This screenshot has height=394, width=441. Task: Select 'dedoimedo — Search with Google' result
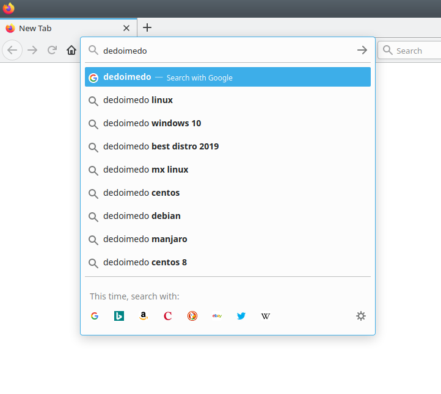click(228, 77)
